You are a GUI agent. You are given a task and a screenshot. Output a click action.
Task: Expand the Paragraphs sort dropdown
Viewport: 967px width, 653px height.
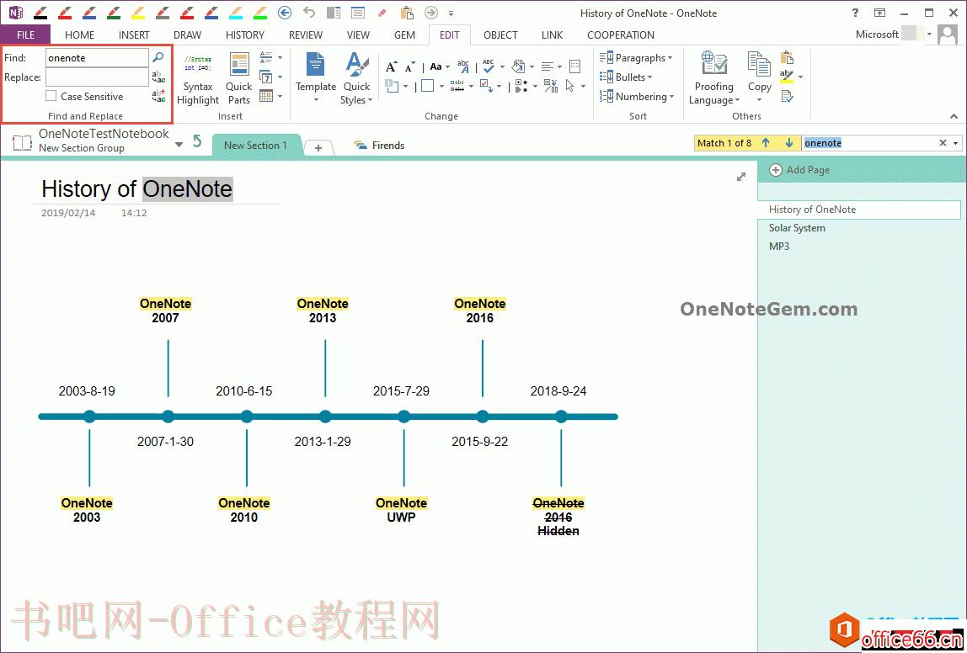tap(670, 58)
